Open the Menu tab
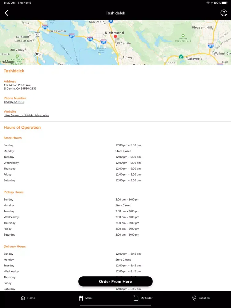Viewport: 231px width, 308px height. click(85, 298)
